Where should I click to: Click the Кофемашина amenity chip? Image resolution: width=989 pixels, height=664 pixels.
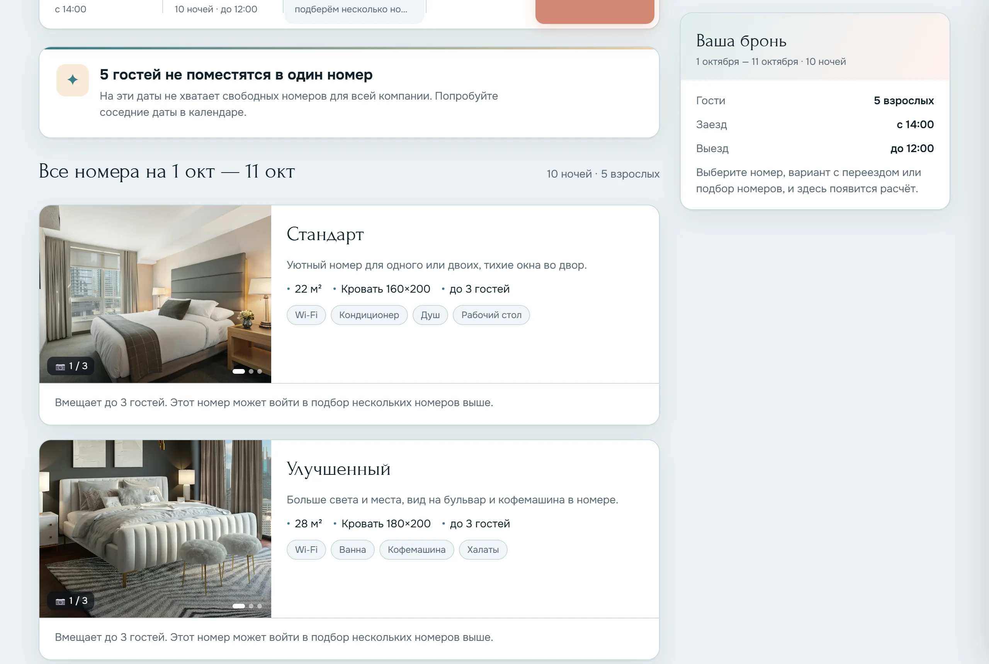point(416,550)
